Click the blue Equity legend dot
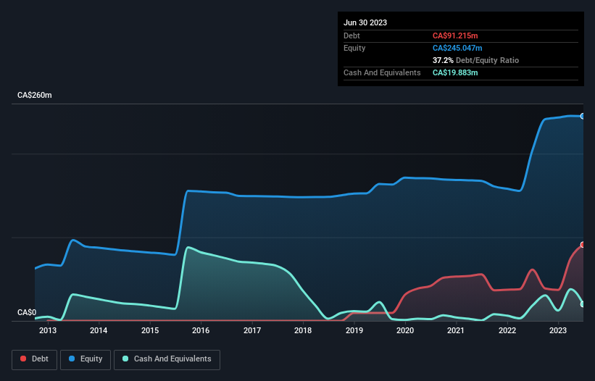The width and height of the screenshot is (595, 381). [x=72, y=359]
